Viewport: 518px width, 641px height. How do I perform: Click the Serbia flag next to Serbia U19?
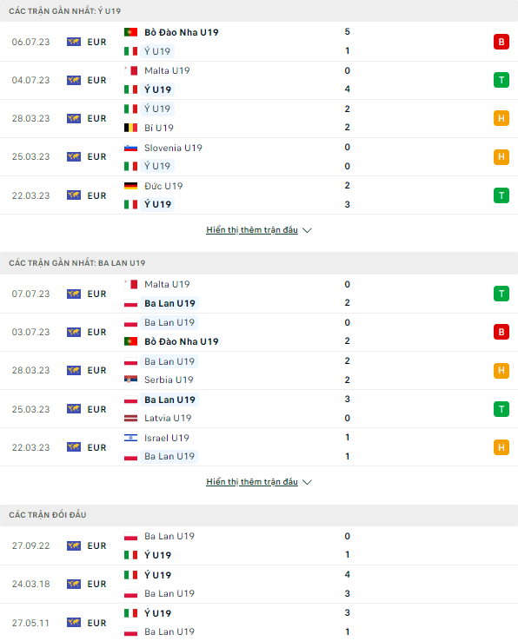(x=130, y=380)
